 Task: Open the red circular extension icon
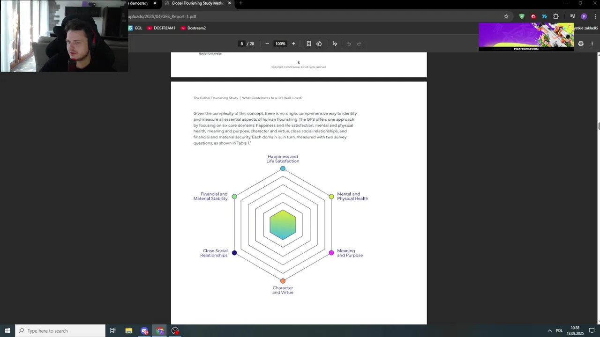533,16
